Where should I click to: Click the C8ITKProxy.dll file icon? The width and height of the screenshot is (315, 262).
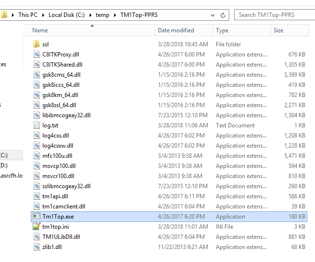[x=37, y=55]
